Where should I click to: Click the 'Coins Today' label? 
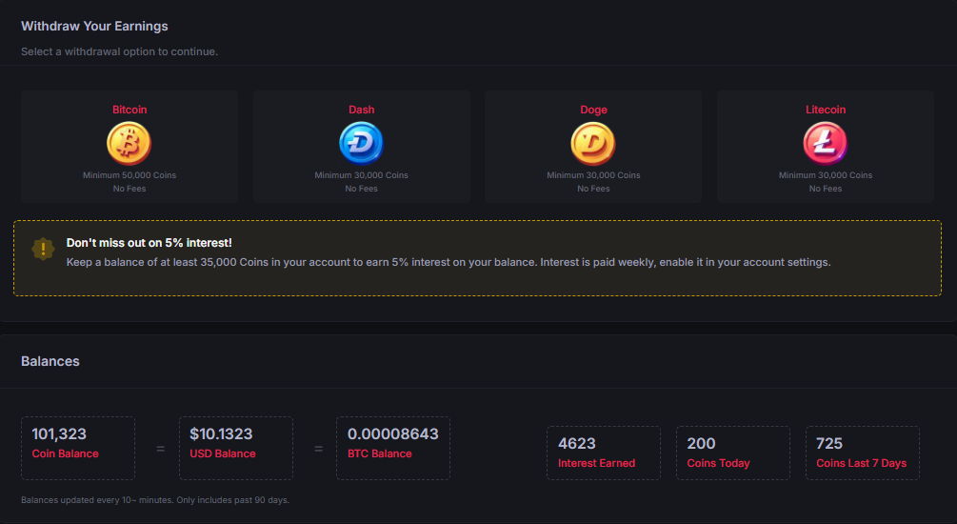718,463
